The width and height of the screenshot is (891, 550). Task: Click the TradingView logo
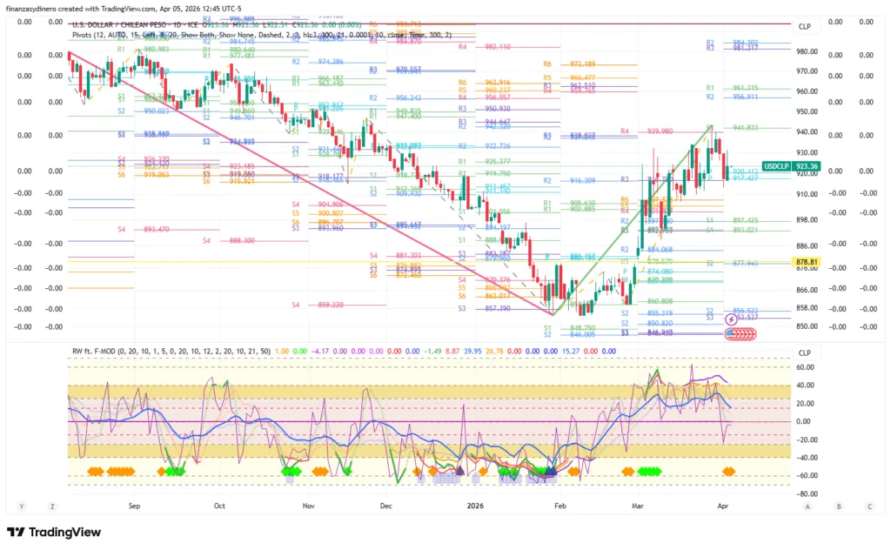tap(53, 532)
